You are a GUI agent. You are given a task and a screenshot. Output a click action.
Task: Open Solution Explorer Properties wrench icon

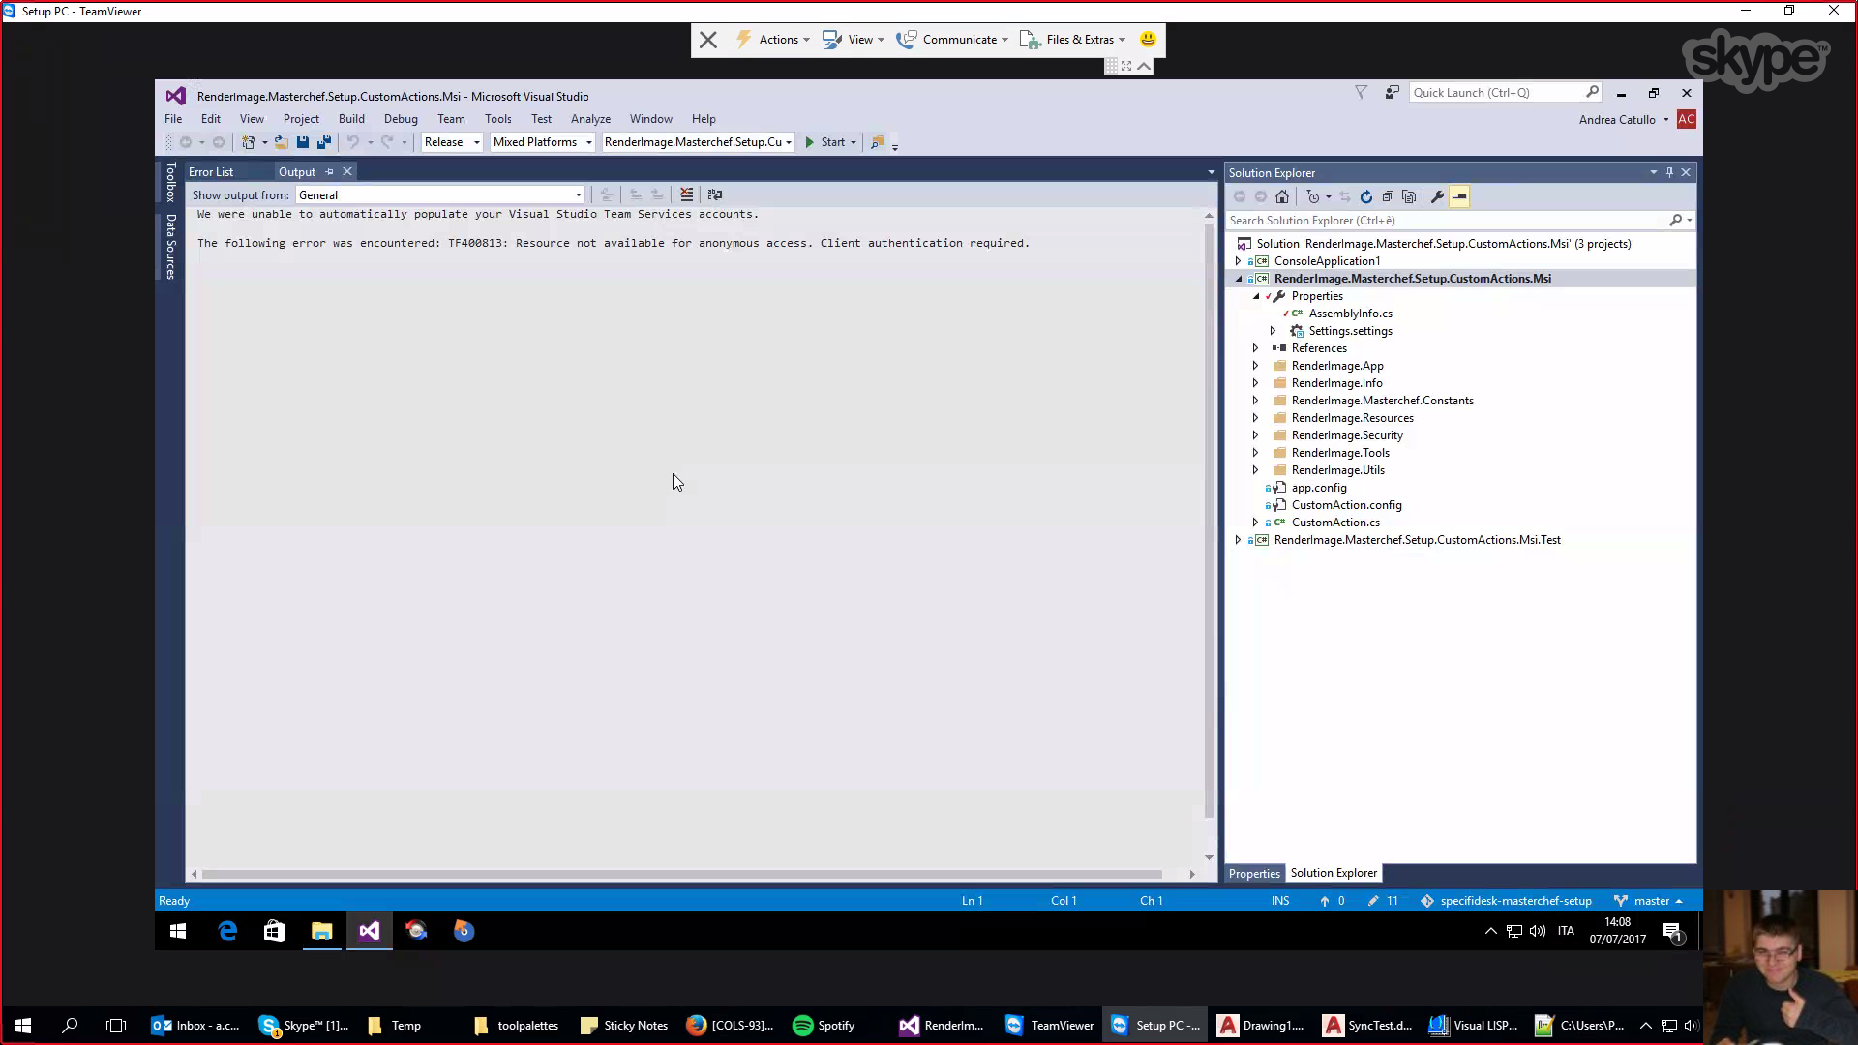(x=1437, y=196)
